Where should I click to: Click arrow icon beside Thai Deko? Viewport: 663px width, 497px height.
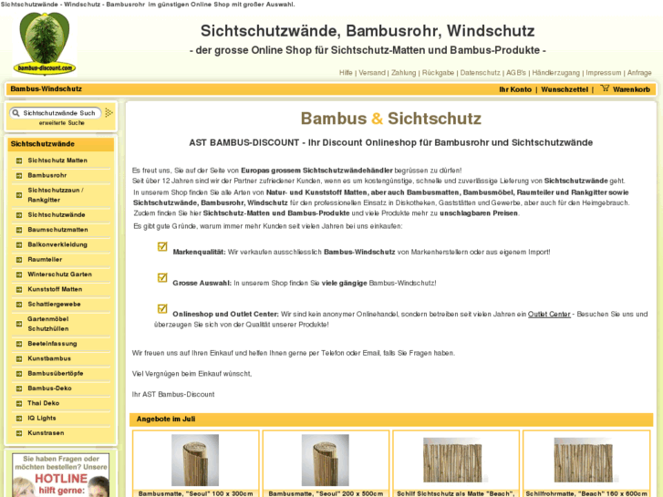coord(18,403)
